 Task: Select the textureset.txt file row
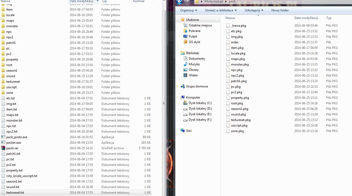[x=76, y=193]
